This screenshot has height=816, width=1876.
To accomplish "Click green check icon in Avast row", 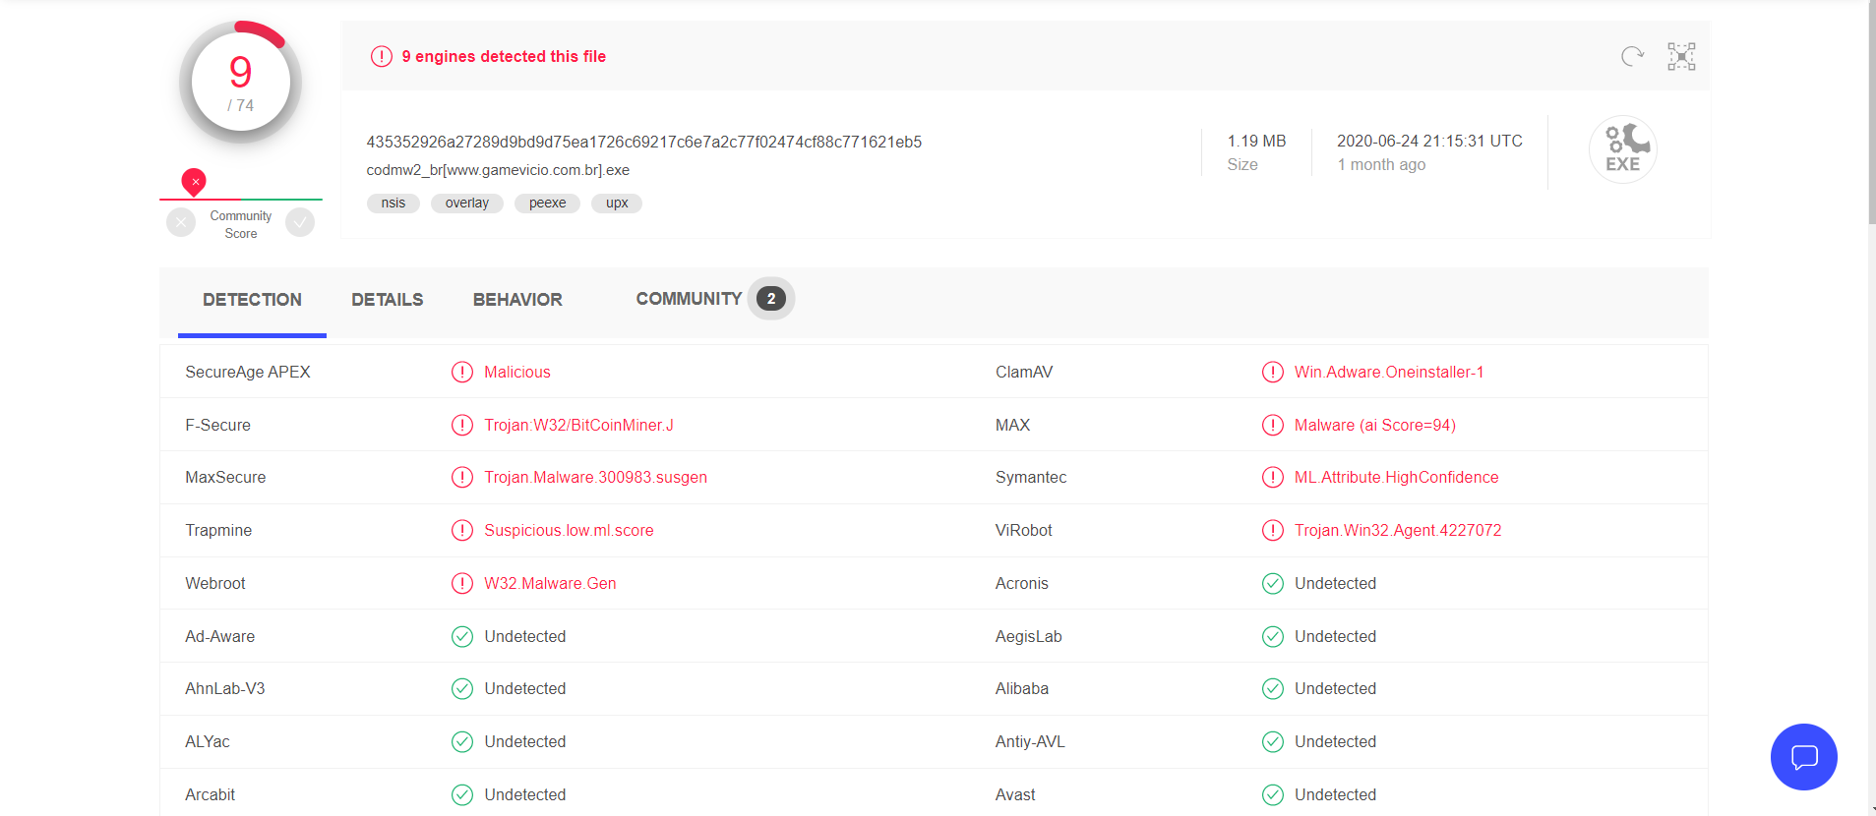I will [1273, 794].
